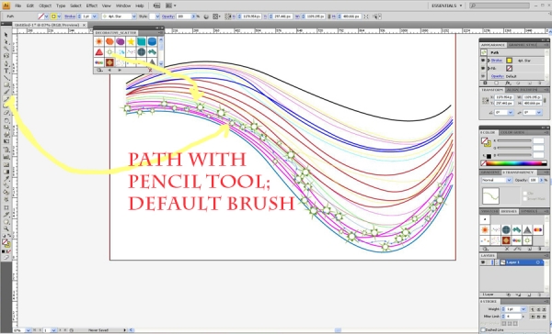Switch to the Graphic Styles tab
Viewport: 552px width, 334px height.
[523, 45]
